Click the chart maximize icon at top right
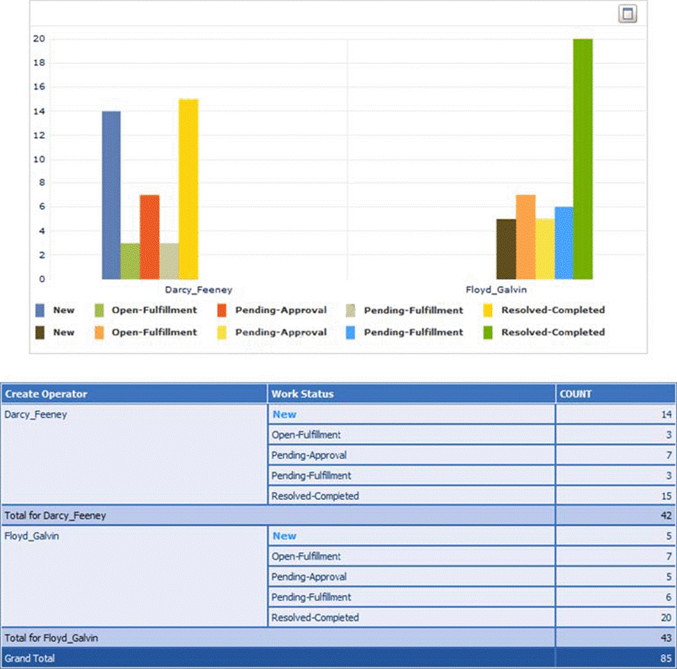This screenshot has width=677, height=669. click(x=627, y=14)
